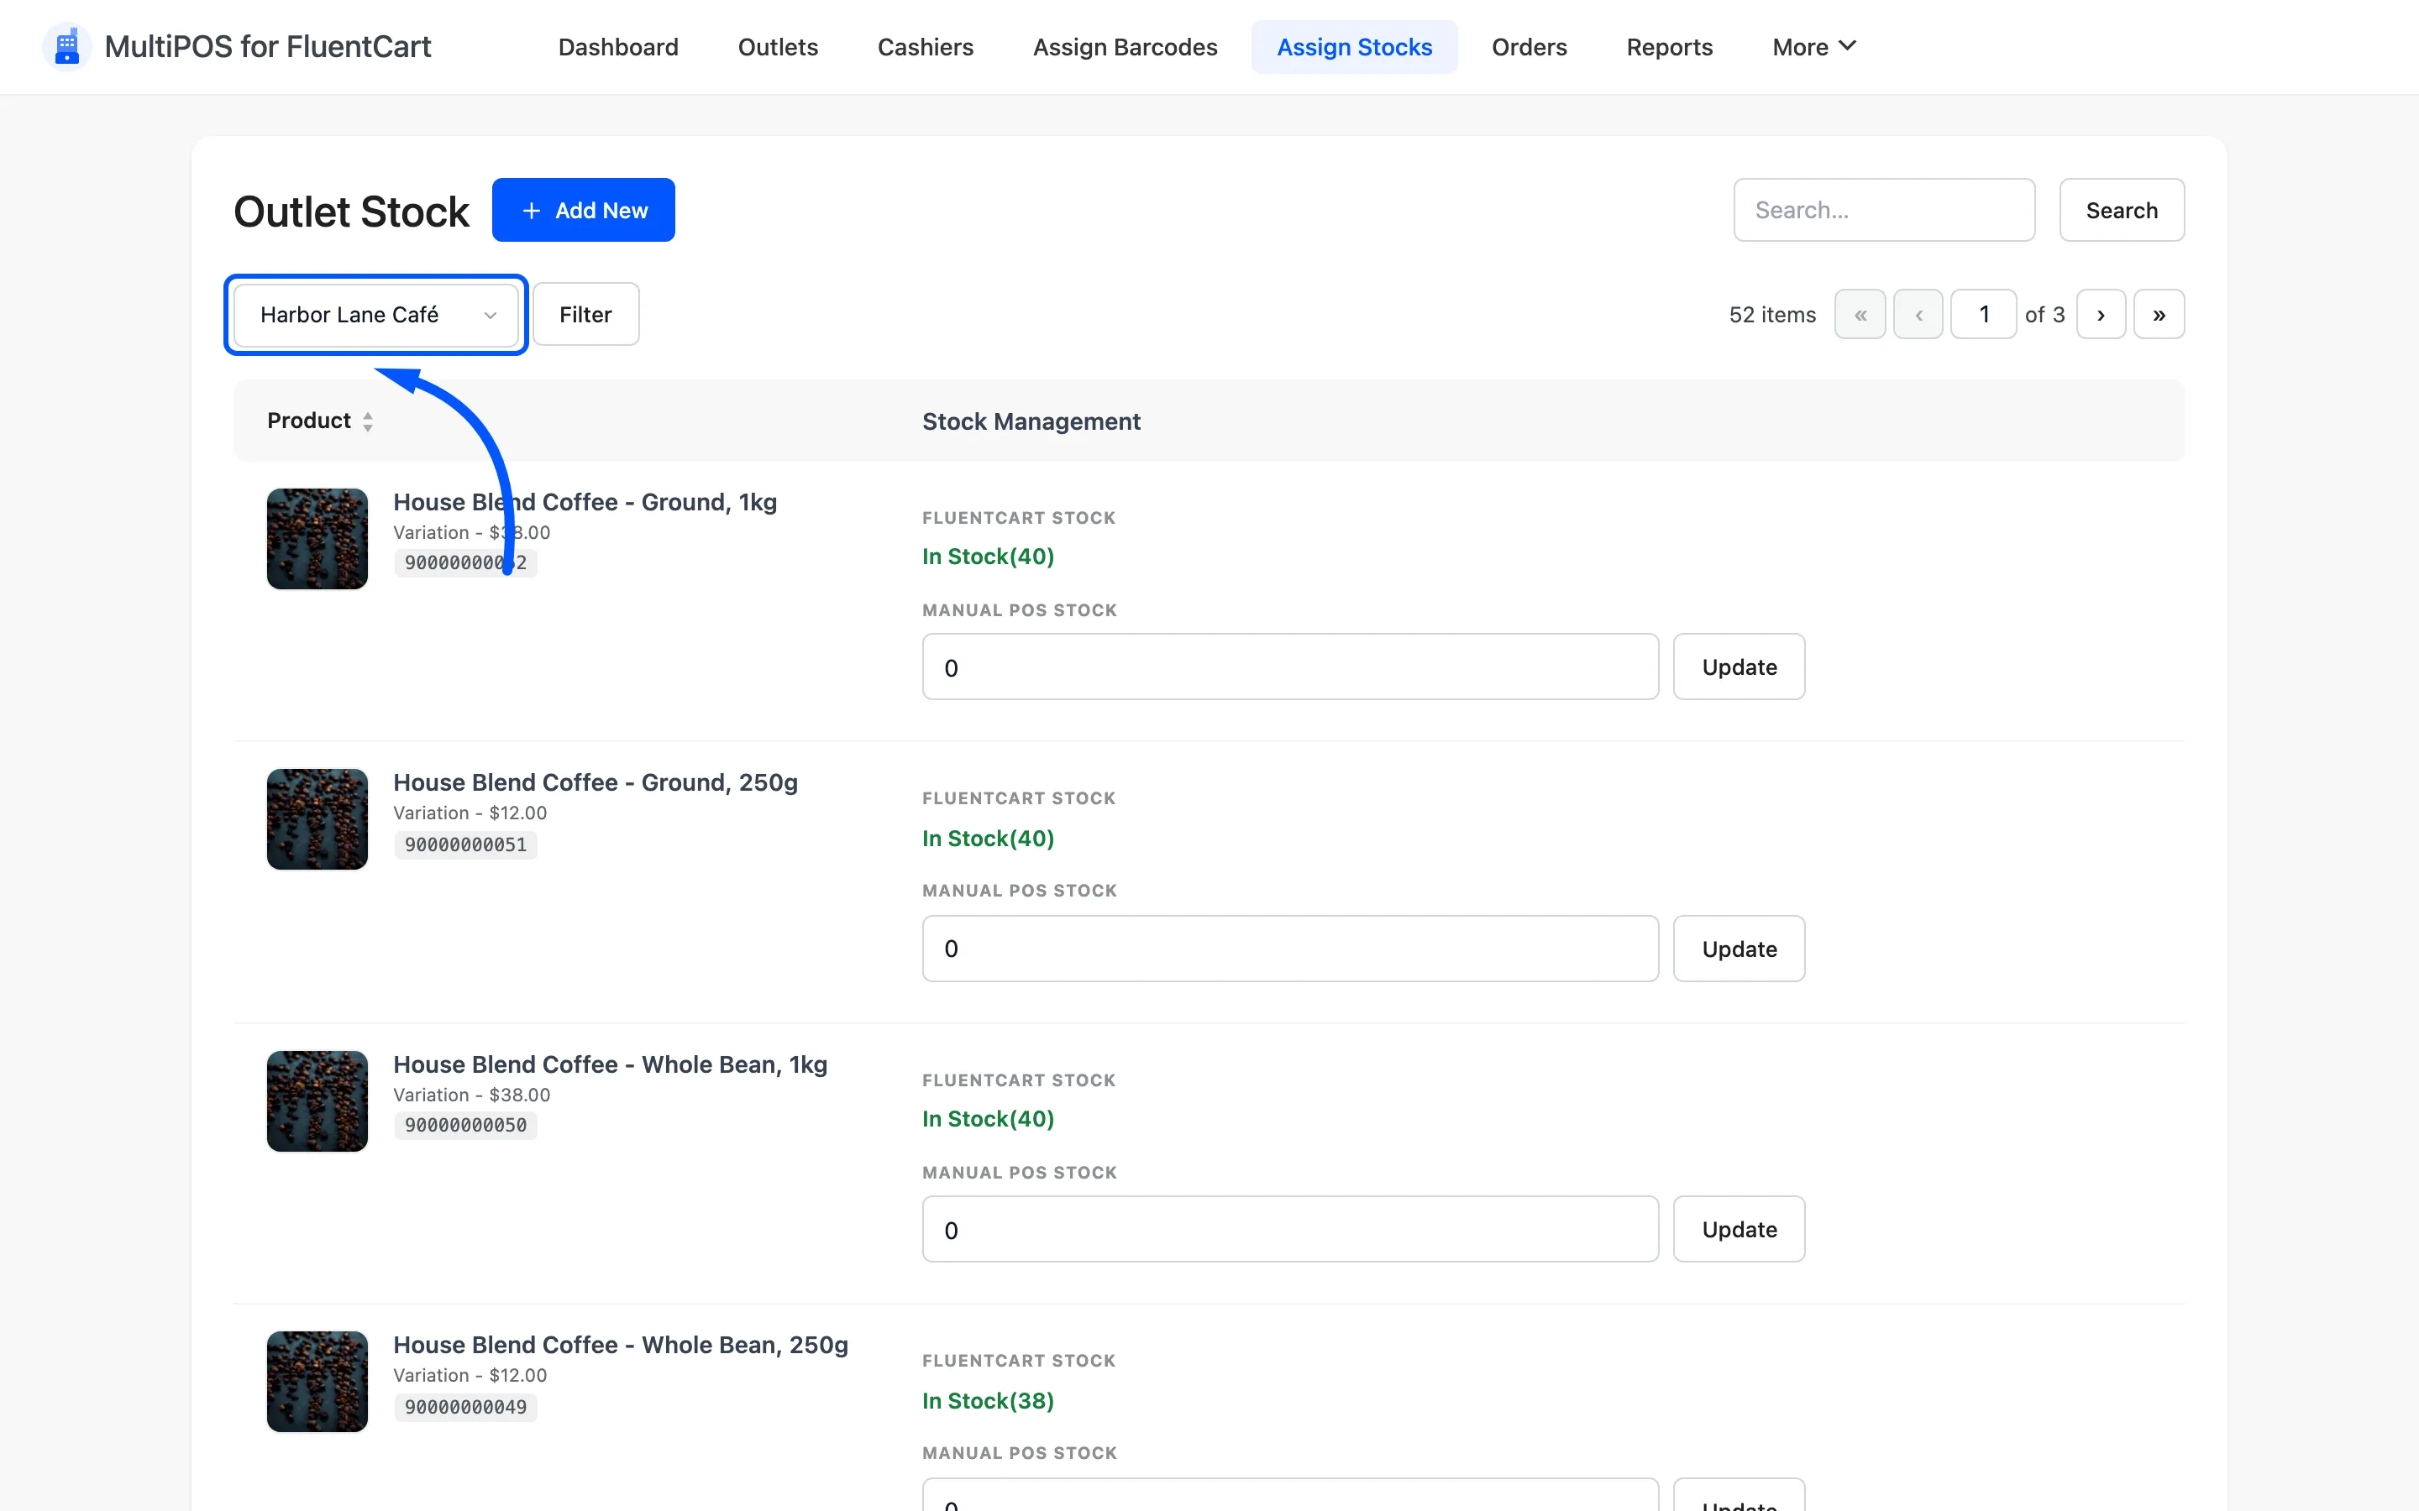Click product name House Blend Coffee - Ground, 250g
This screenshot has width=2419, height=1511.
coord(595,782)
